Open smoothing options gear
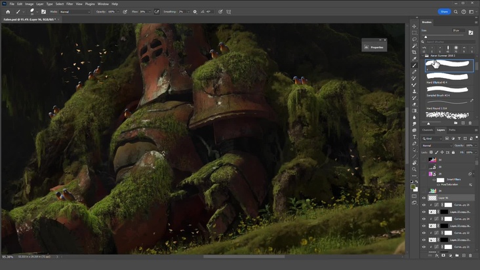The height and width of the screenshot is (270, 480). [x=195, y=12]
